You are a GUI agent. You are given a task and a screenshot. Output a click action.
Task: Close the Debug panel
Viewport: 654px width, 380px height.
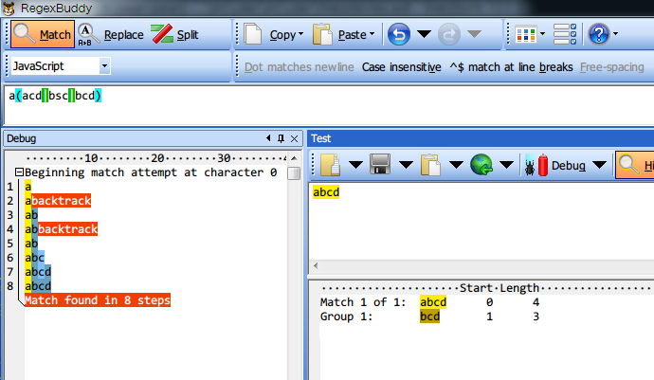[x=294, y=139]
